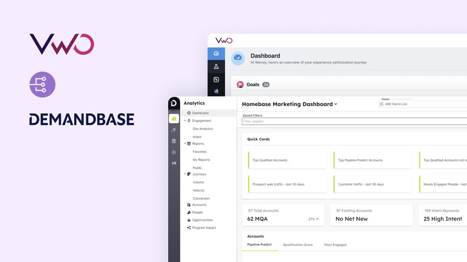Open Demandbase analytics bar-chart icon
Image resolution: width=467 pixels, height=262 pixels.
point(174,119)
